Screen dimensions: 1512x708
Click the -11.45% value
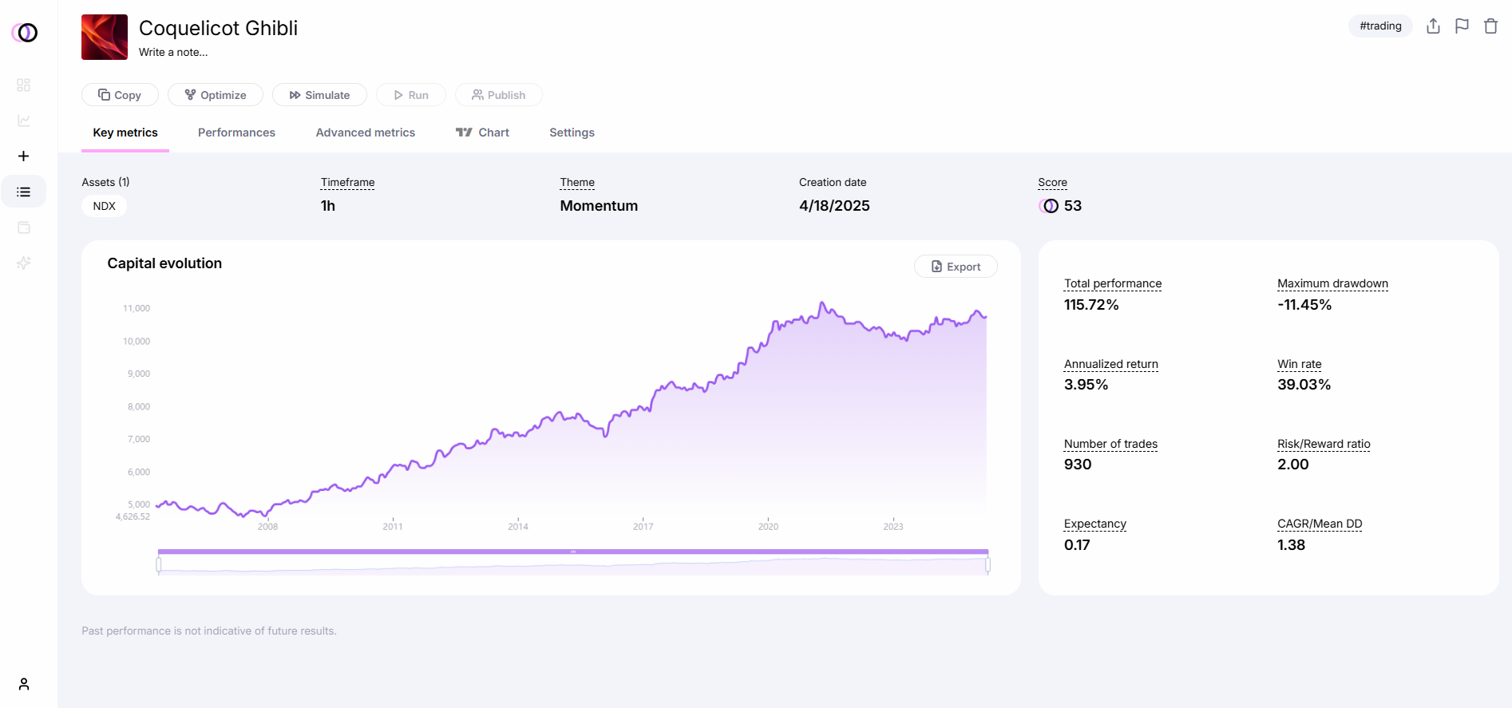(1304, 305)
